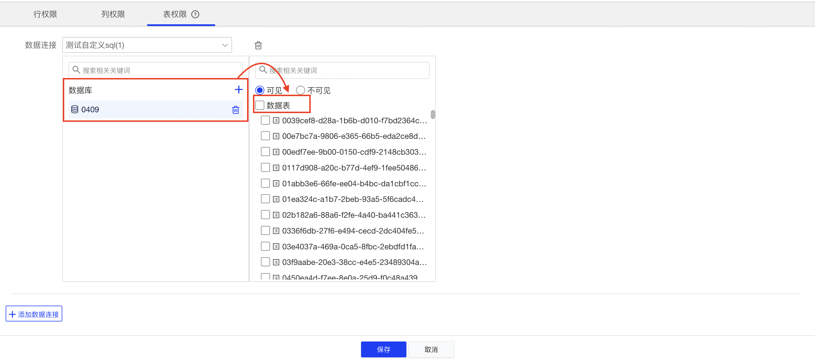The image size is (815, 363).
Task: Tick checkbox for table 00e7bc7a-9806
Action: (x=265, y=136)
